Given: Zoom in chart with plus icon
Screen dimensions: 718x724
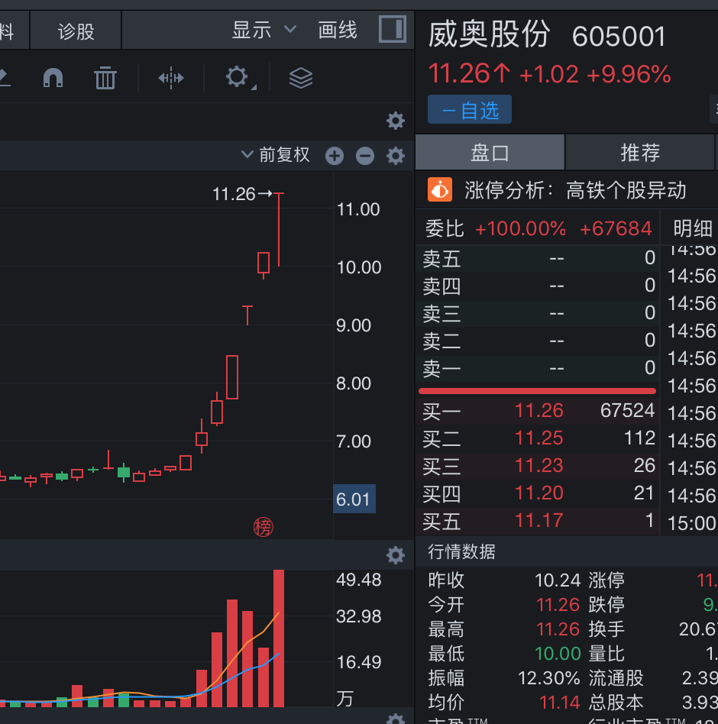Looking at the screenshot, I should (335, 156).
